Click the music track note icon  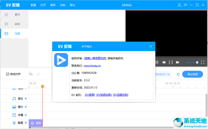14,99
